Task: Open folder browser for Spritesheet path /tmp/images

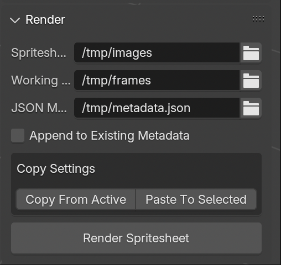Action: point(251,53)
